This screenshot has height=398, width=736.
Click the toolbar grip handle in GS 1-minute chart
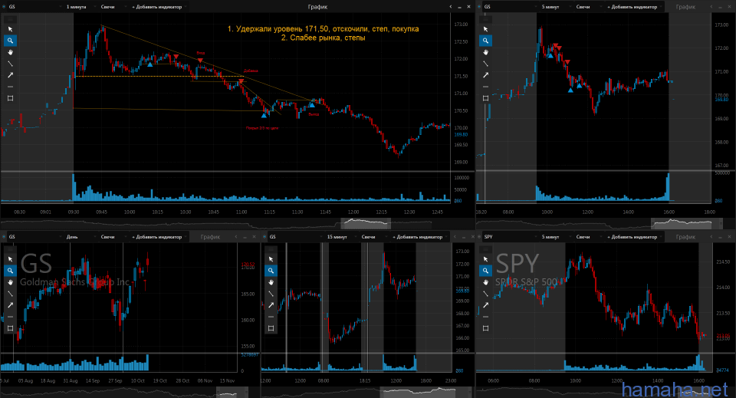10,19
